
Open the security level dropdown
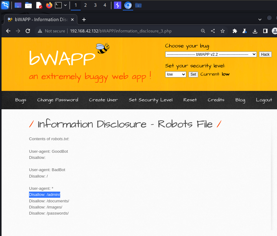(x=176, y=74)
